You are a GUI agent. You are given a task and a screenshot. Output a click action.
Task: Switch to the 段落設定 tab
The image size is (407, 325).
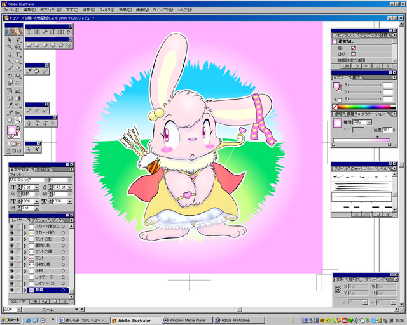[43, 169]
